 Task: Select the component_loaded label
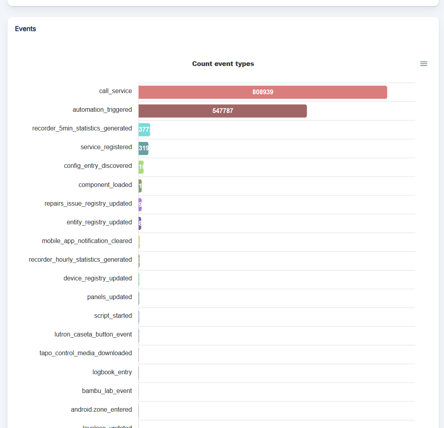(x=105, y=185)
